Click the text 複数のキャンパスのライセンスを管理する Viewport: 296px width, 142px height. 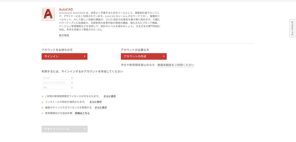[68, 108]
